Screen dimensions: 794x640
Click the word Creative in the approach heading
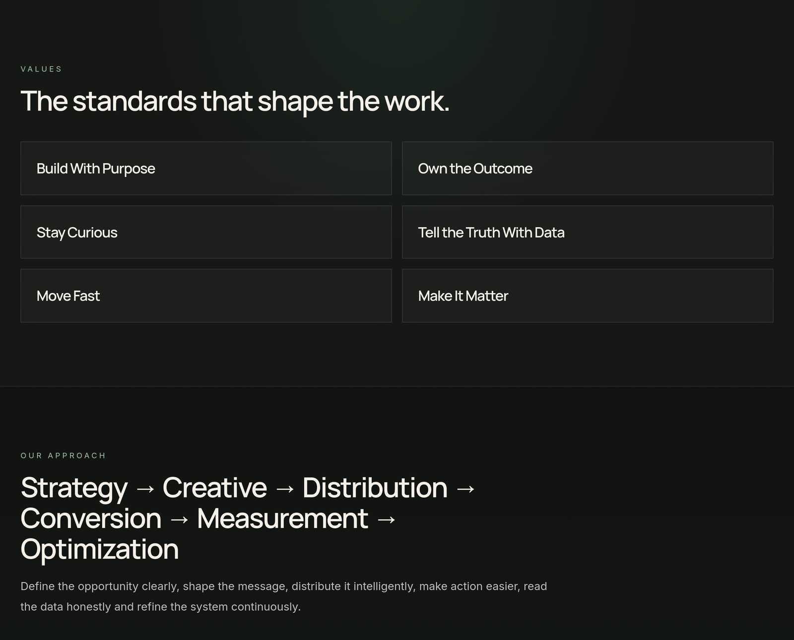click(x=214, y=488)
